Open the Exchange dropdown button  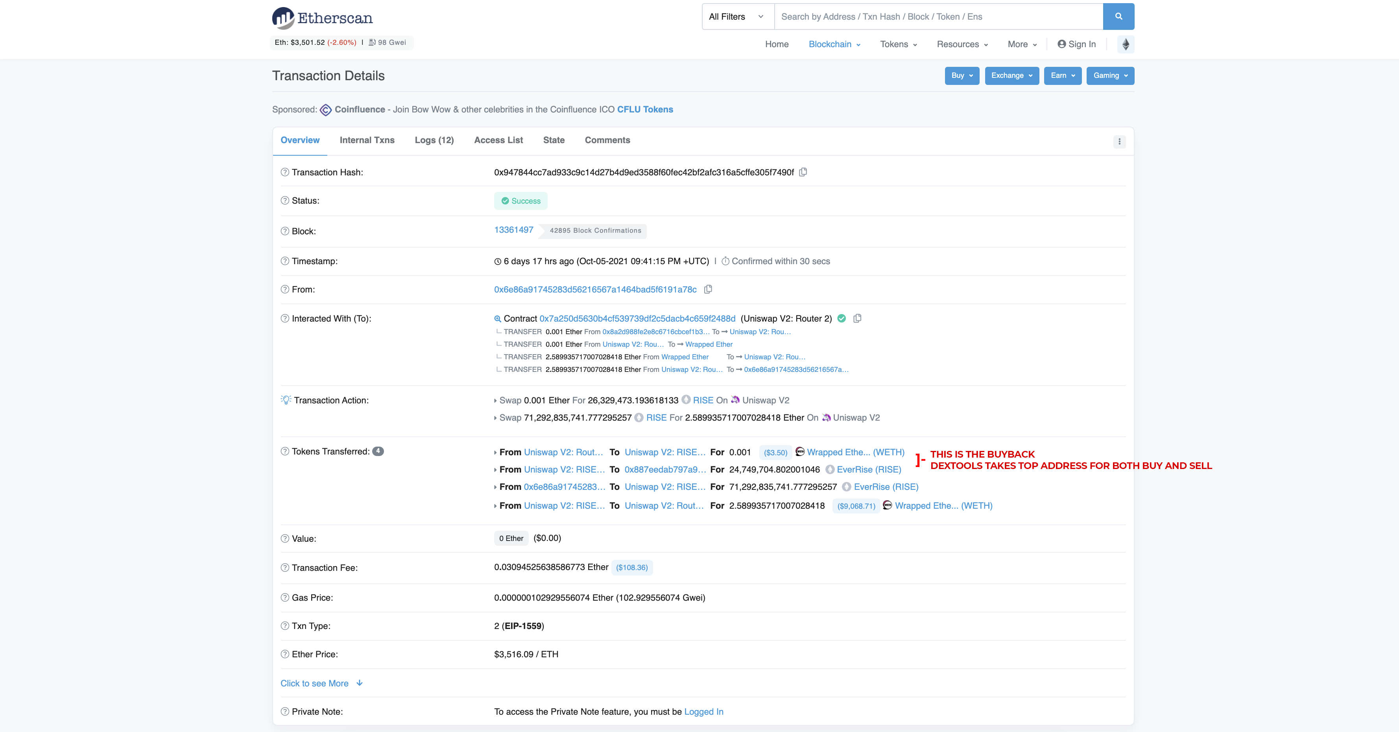click(x=1012, y=75)
